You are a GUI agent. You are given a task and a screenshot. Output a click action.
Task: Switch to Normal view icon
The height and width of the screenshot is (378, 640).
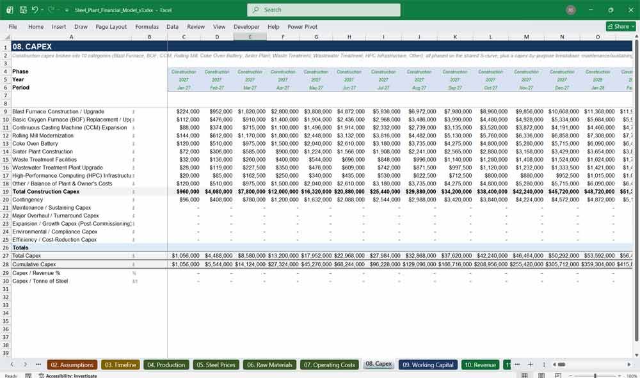(x=525, y=375)
